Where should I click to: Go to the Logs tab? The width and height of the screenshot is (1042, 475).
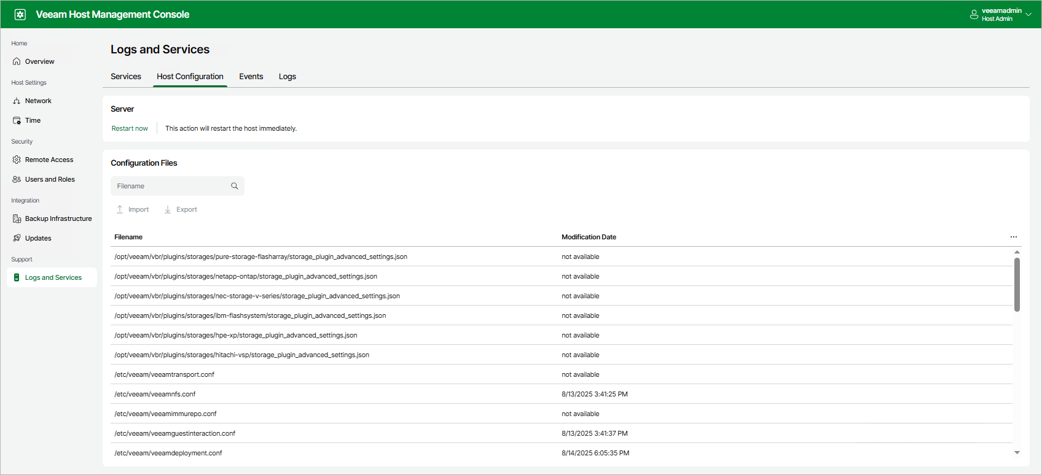pyautogui.click(x=288, y=77)
